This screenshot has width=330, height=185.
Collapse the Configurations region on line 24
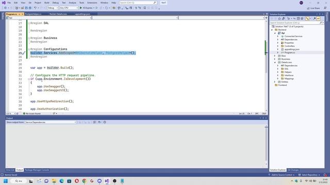pos(29,49)
